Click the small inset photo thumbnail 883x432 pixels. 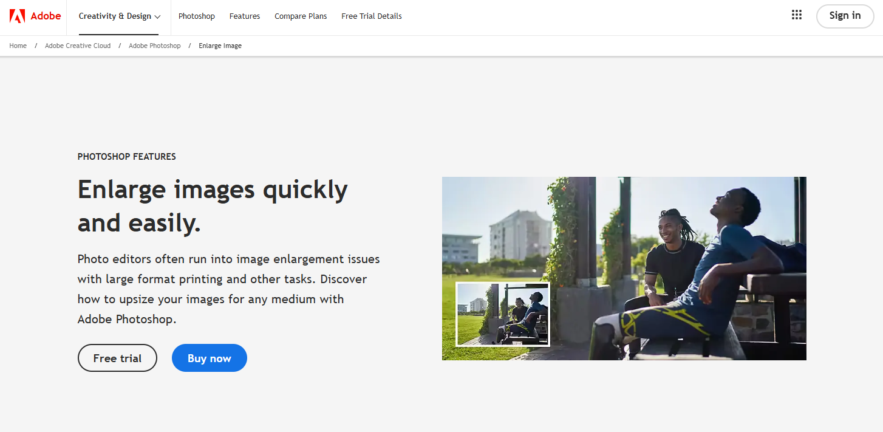coord(503,314)
